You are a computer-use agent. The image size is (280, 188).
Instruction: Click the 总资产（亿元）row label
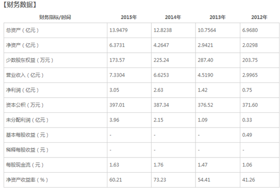22,30
